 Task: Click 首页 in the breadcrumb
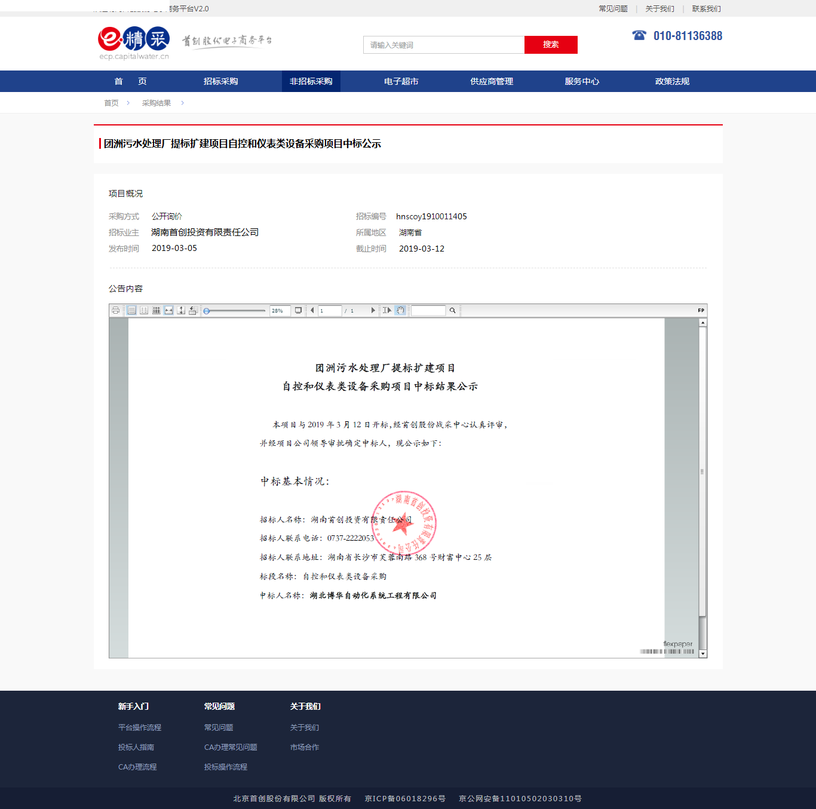111,103
